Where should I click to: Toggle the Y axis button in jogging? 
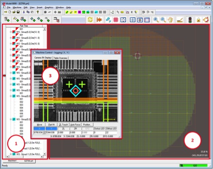click(51, 129)
